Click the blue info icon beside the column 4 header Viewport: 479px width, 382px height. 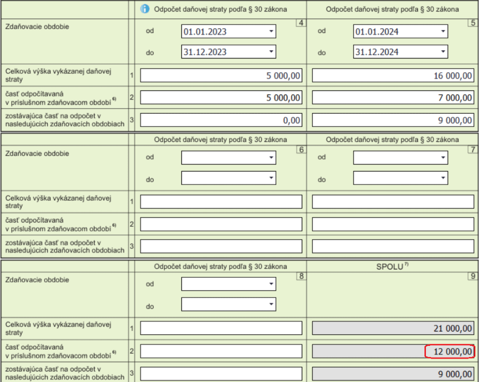coord(144,9)
